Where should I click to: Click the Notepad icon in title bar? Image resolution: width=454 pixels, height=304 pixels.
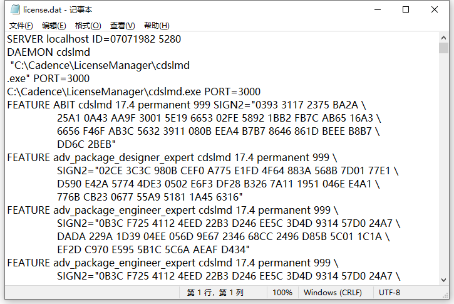pos(15,9)
